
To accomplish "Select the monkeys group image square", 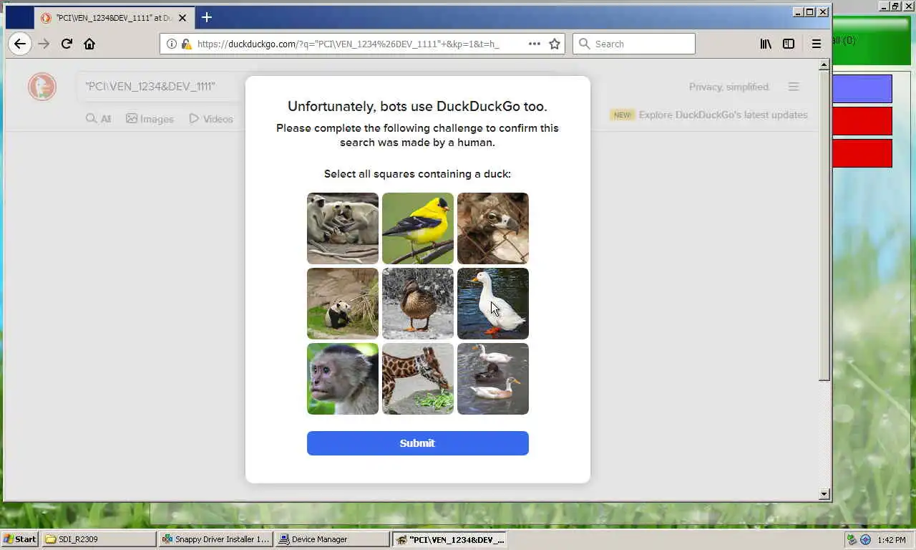I will point(343,228).
